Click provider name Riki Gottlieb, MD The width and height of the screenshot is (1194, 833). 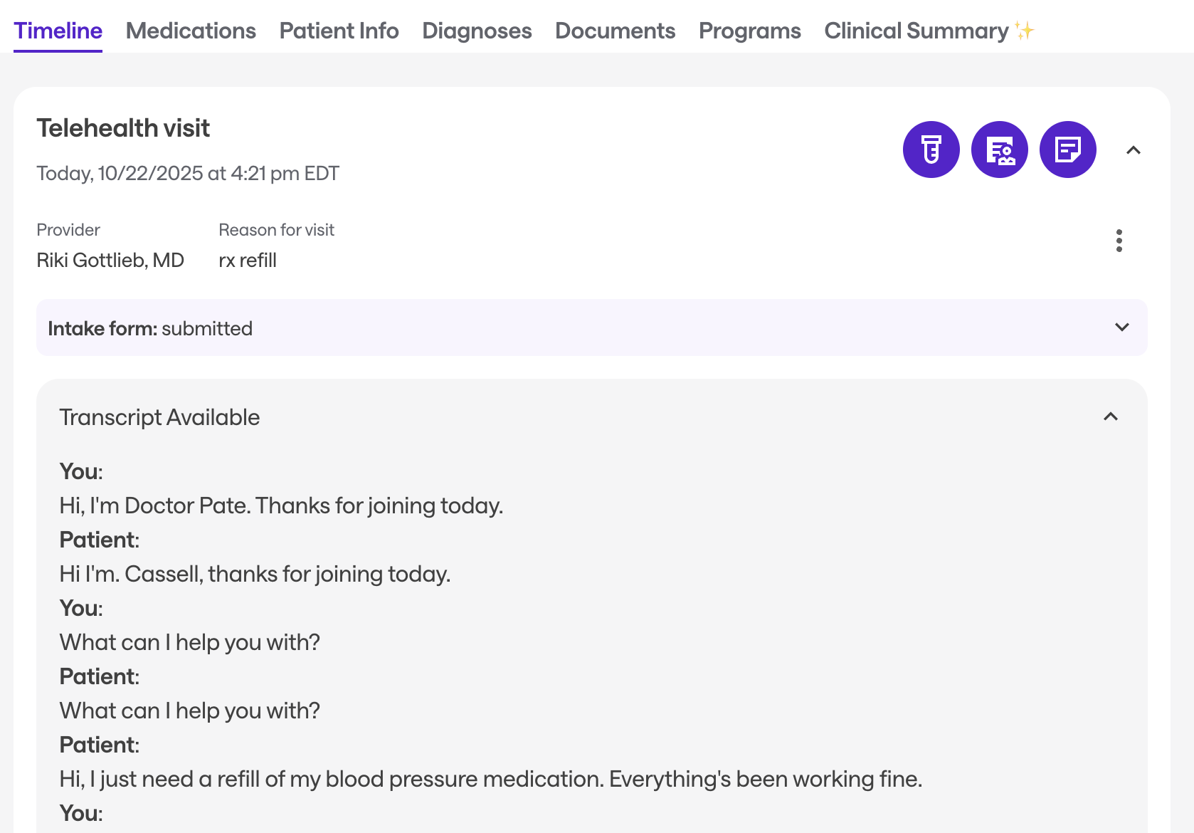110,260
